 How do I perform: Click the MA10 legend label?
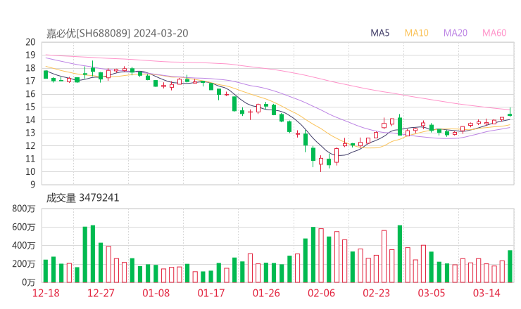pos(416,33)
